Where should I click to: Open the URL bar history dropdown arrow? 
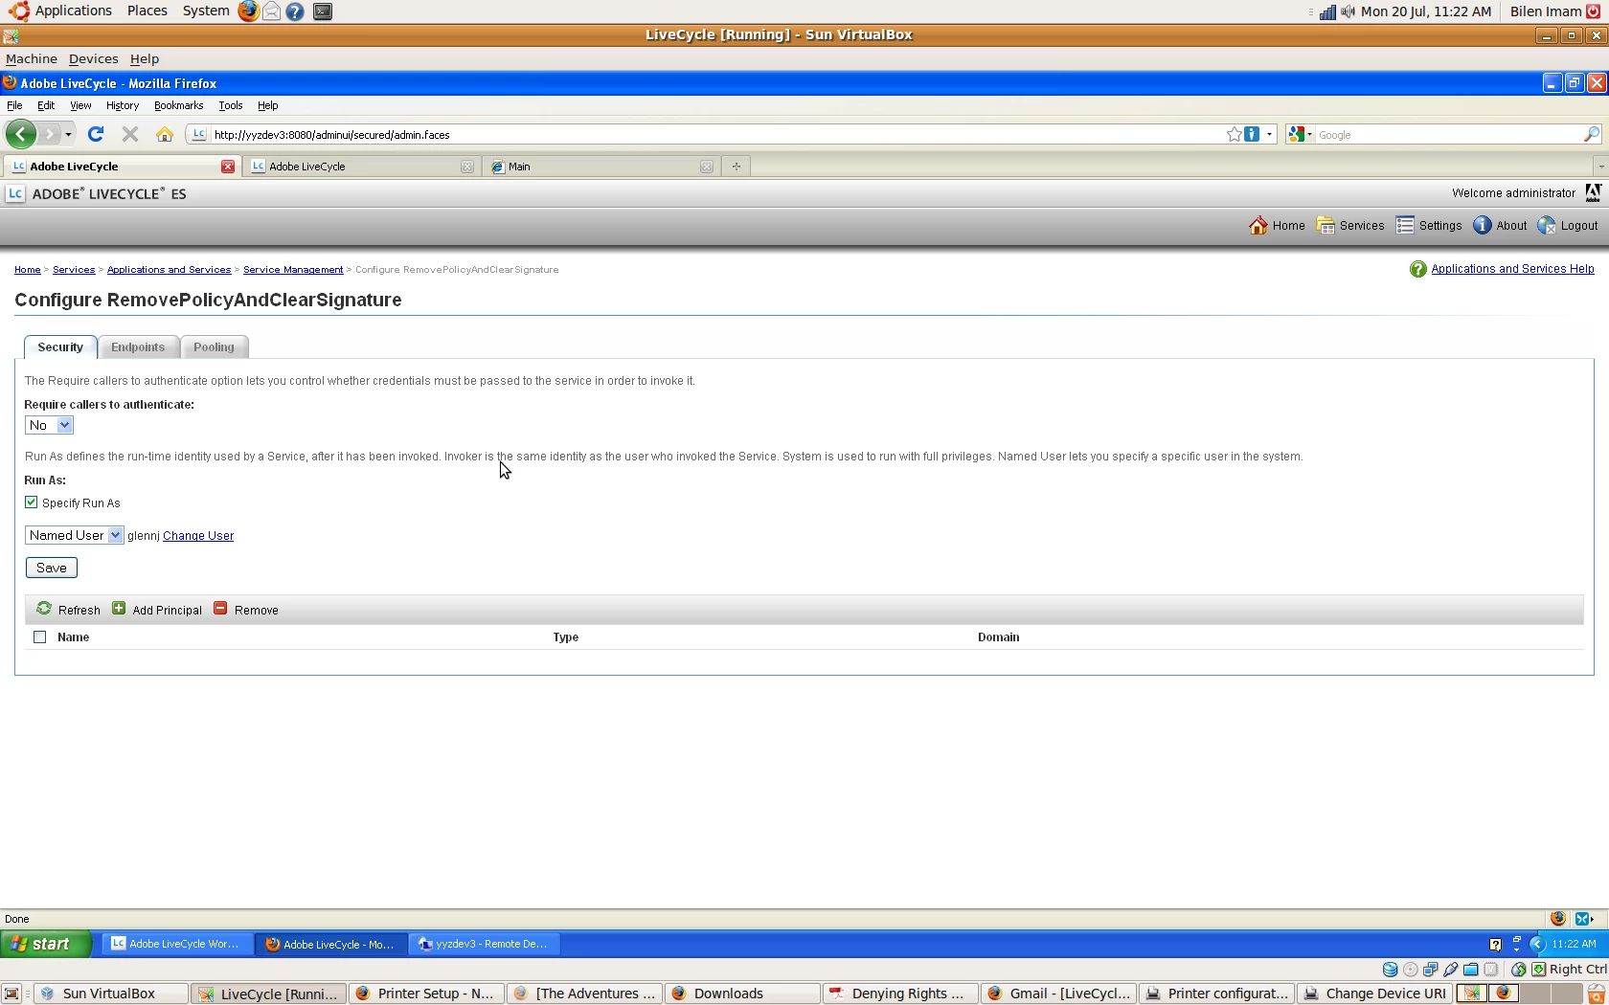pyautogui.click(x=1270, y=135)
